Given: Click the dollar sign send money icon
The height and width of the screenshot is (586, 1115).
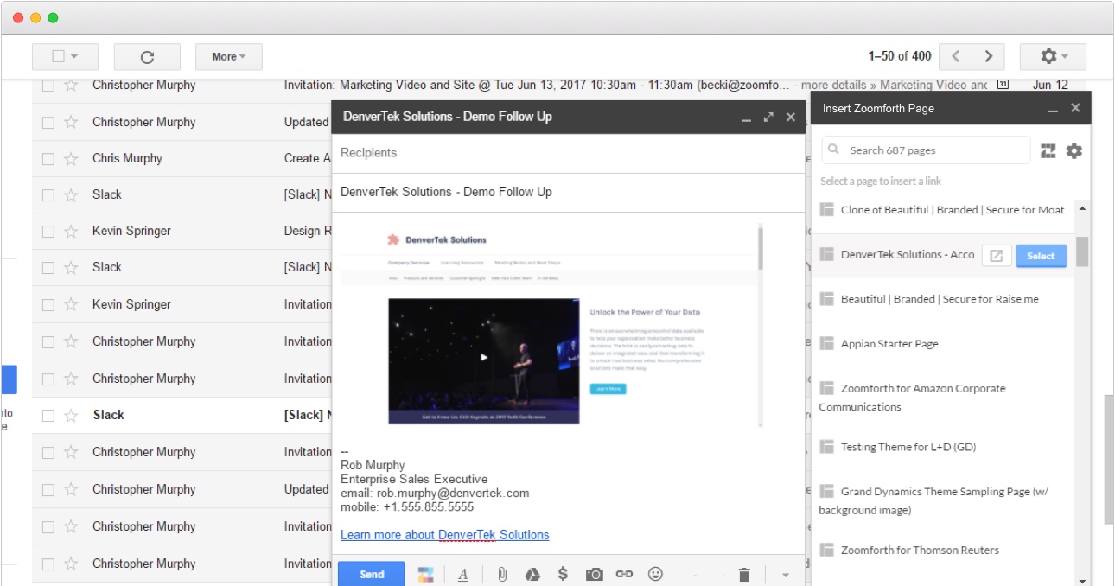Looking at the screenshot, I should [x=563, y=574].
